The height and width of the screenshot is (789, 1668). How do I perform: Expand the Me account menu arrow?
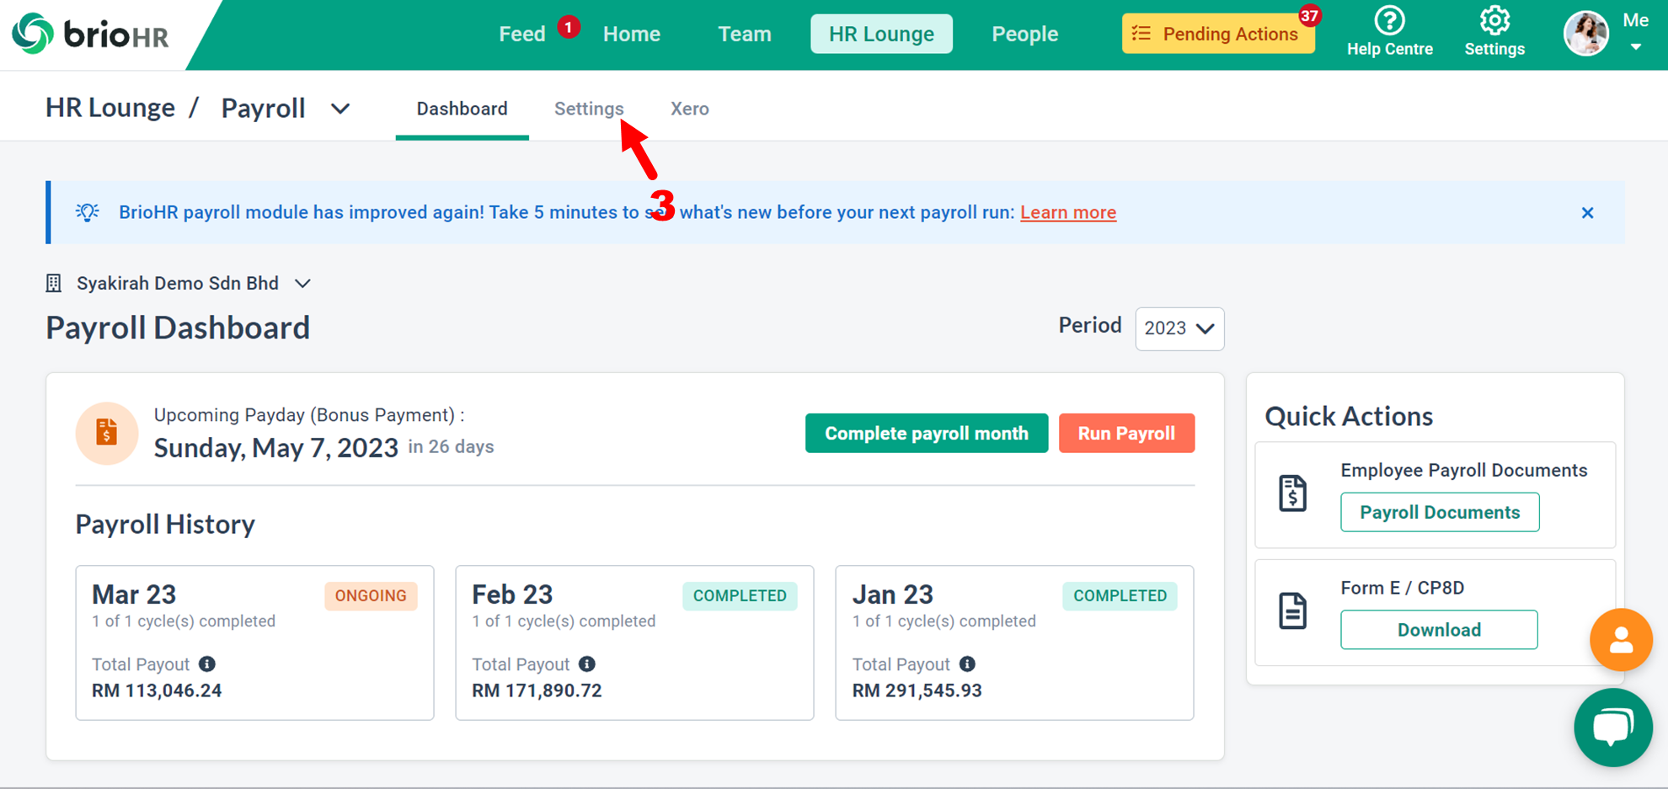point(1635,47)
